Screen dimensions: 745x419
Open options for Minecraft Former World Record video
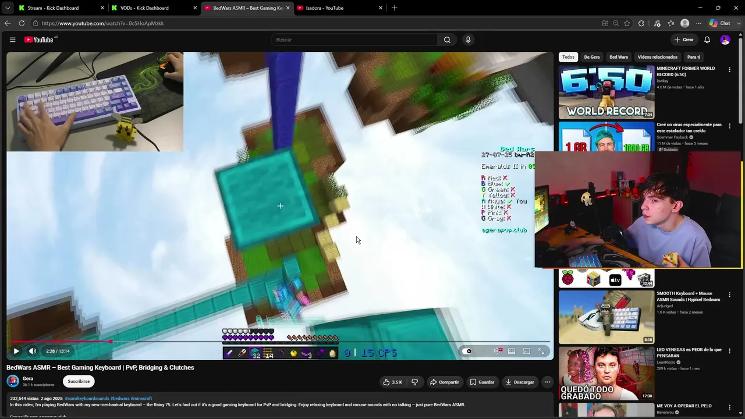click(x=729, y=70)
